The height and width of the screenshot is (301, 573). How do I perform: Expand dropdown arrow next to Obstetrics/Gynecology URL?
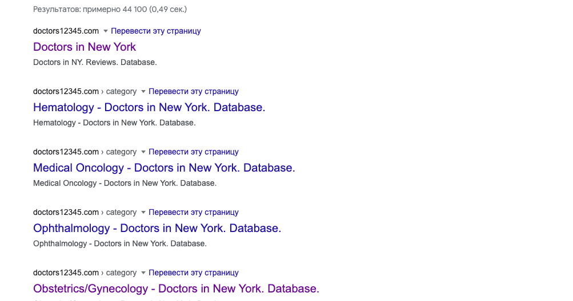click(143, 273)
